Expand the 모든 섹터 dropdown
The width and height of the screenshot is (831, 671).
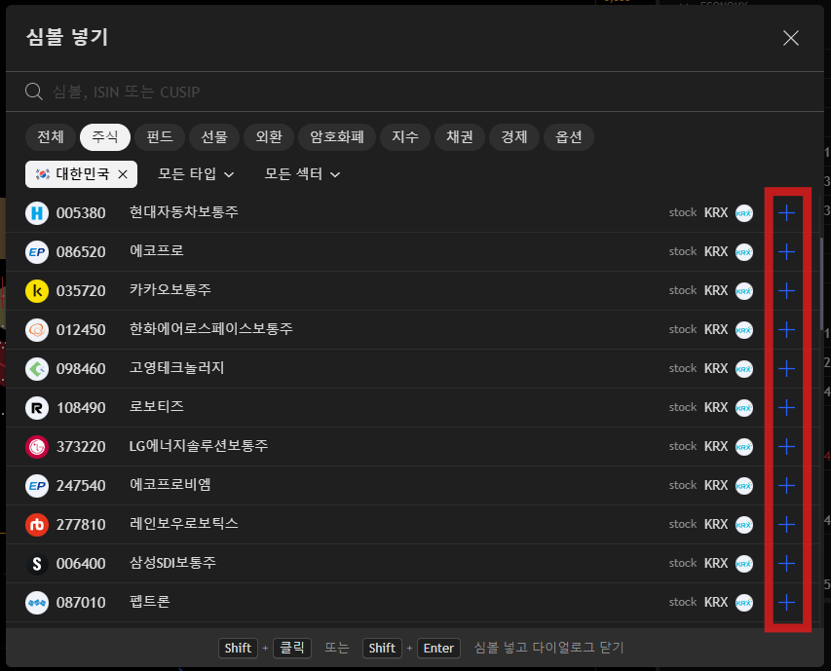302,174
